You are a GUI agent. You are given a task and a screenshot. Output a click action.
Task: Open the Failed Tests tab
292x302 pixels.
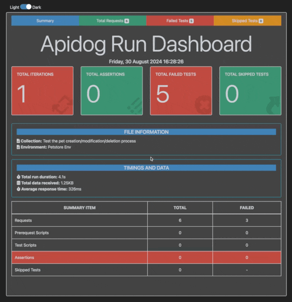[x=180, y=21]
